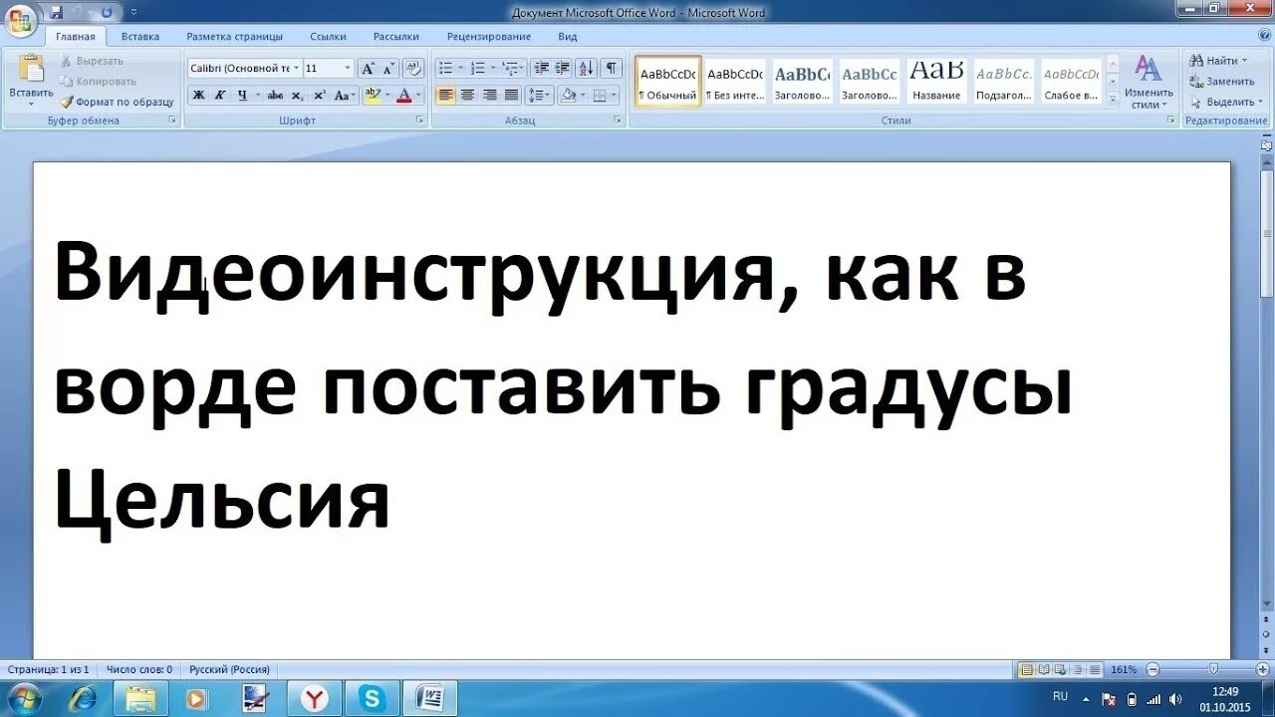This screenshot has height=717, width=1275.
Task: Toggle superscript x² formatting
Action: point(320,96)
